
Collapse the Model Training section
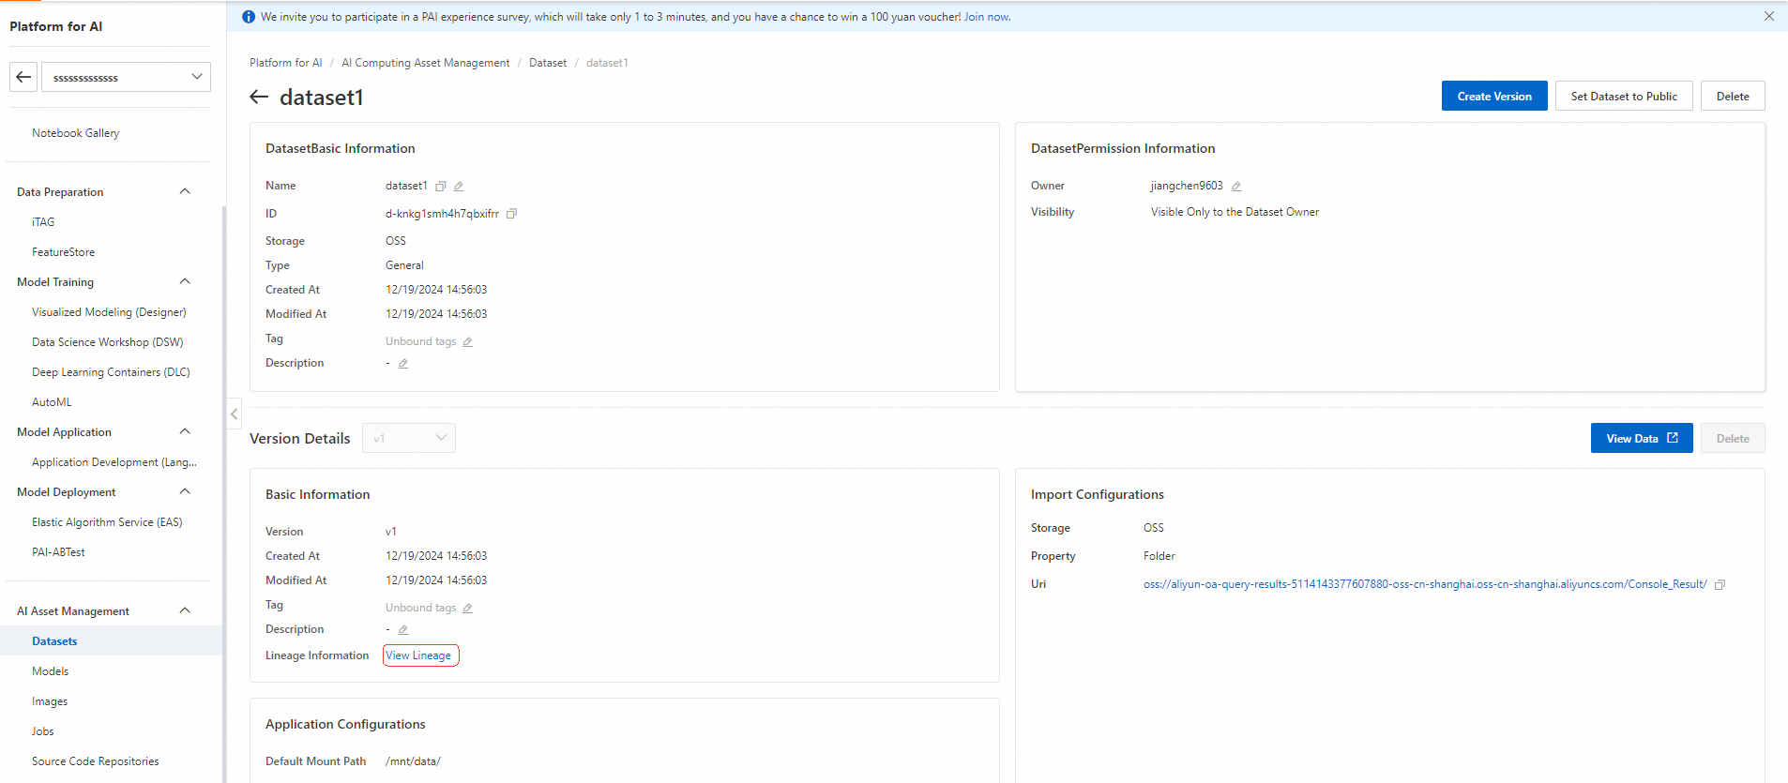[185, 281]
